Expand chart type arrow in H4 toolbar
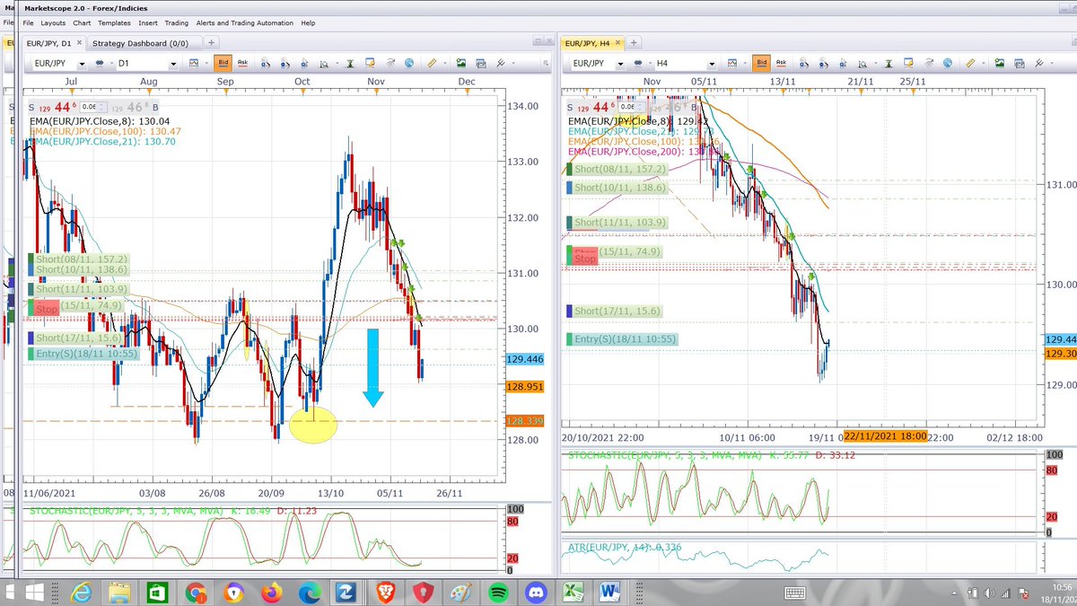This screenshot has height=606, width=1077. coord(745,63)
